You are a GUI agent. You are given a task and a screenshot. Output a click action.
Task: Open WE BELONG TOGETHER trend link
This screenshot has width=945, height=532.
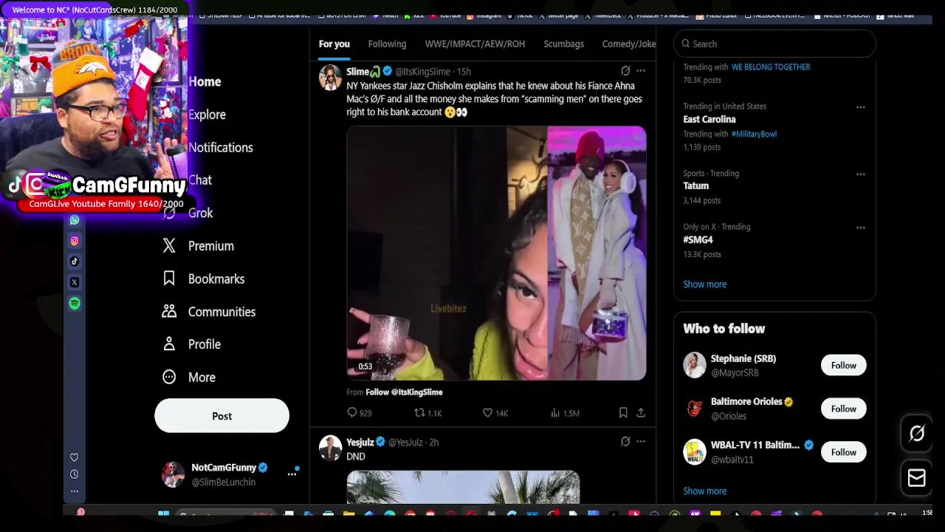tap(771, 66)
